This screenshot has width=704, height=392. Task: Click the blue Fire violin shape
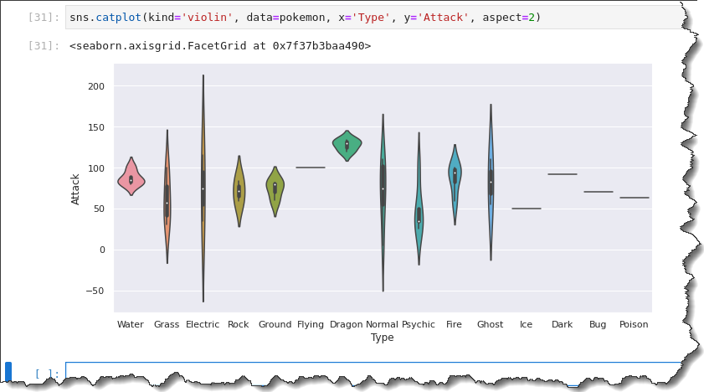point(455,184)
